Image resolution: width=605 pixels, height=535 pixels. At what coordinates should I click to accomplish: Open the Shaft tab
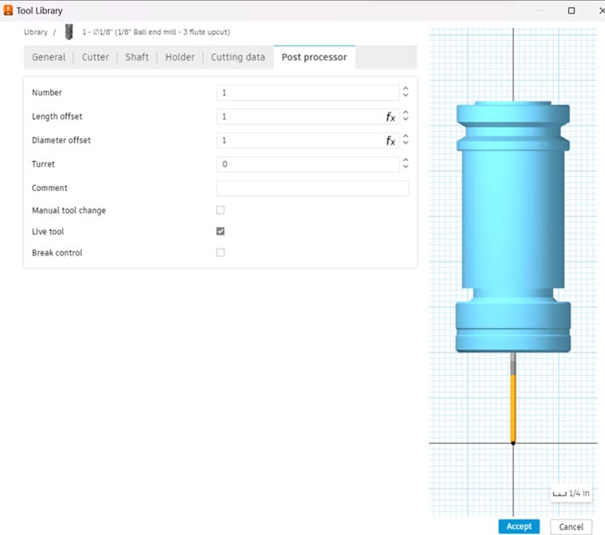(137, 57)
